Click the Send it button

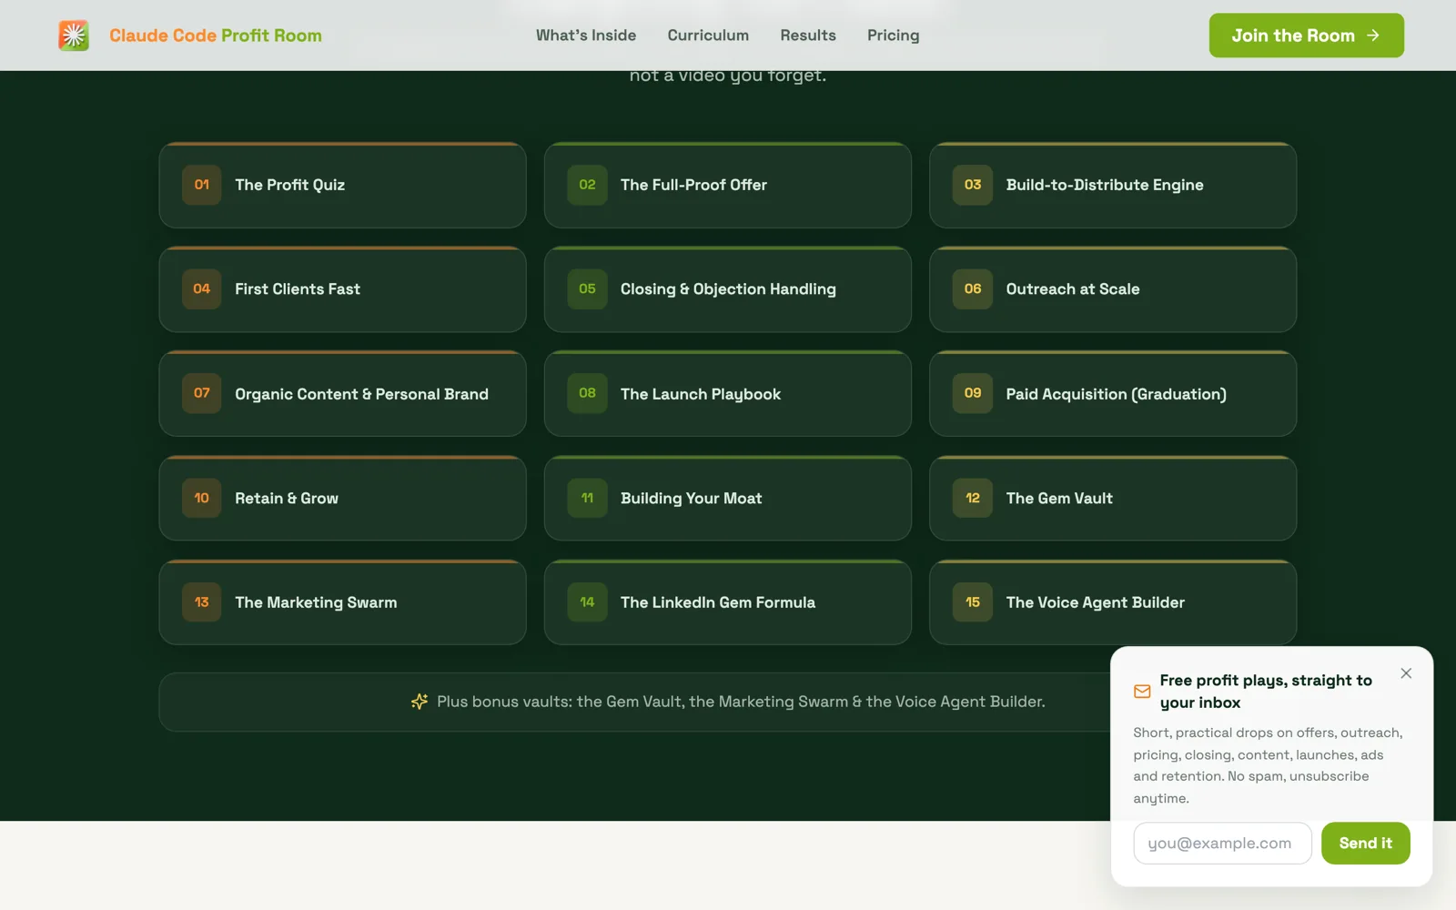click(1365, 844)
